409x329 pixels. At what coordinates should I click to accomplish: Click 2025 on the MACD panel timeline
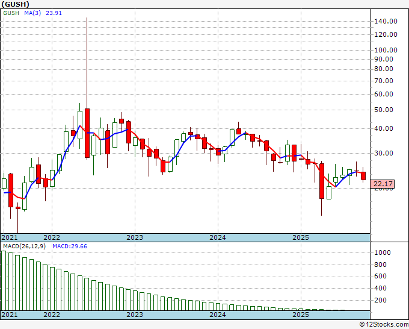click(x=300, y=315)
